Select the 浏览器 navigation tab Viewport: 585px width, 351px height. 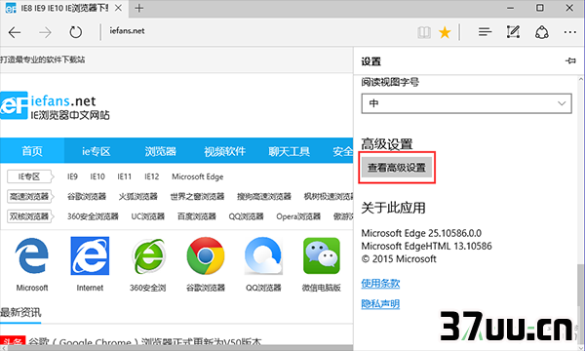point(161,151)
